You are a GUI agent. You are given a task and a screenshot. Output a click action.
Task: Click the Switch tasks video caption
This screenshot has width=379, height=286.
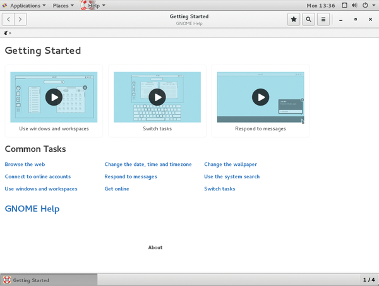(x=157, y=128)
